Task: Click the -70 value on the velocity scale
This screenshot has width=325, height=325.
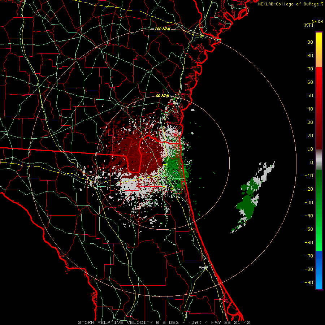Action: pyautogui.click(x=309, y=256)
